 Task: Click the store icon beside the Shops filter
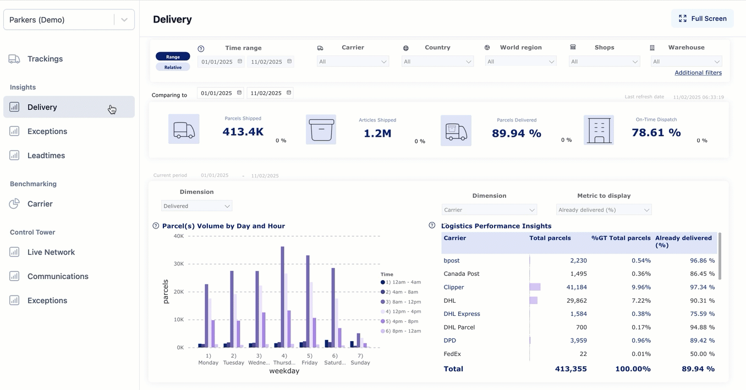pyautogui.click(x=573, y=47)
